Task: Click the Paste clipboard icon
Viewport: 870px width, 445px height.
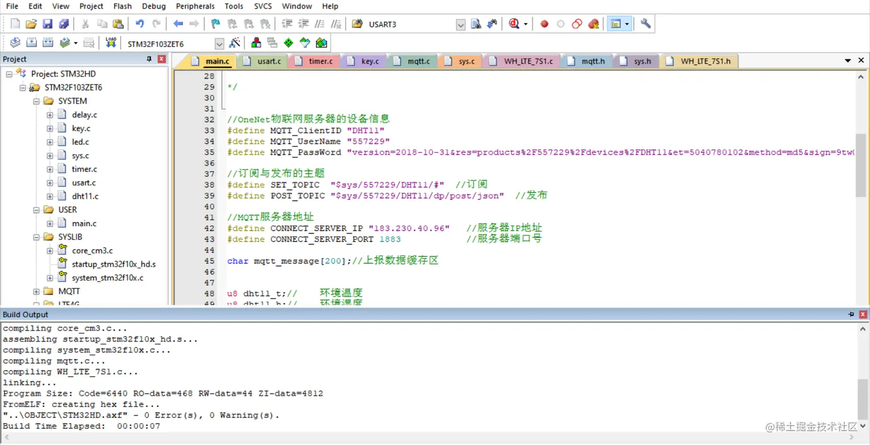Action: click(x=118, y=24)
